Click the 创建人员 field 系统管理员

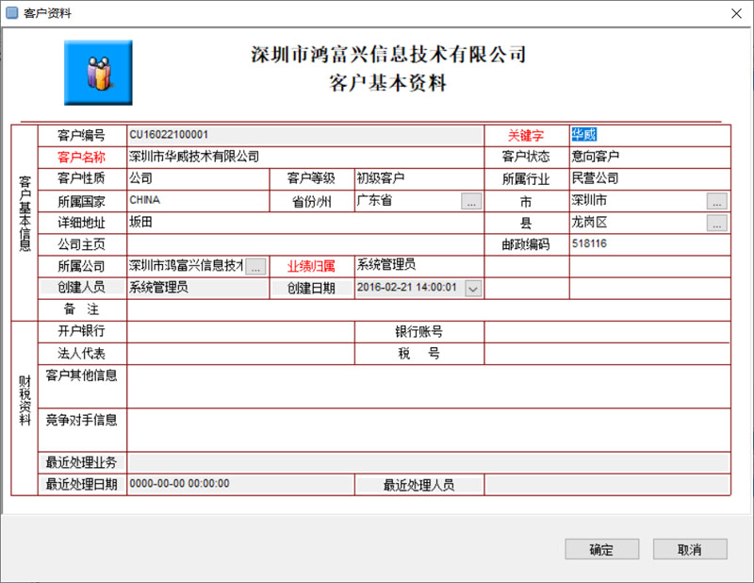click(198, 288)
